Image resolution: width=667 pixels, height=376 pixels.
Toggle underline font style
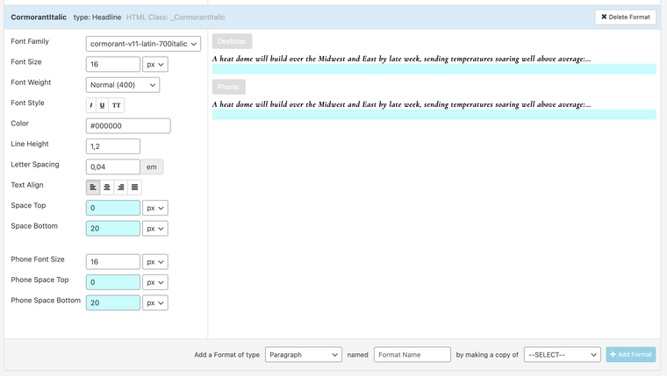pos(103,105)
